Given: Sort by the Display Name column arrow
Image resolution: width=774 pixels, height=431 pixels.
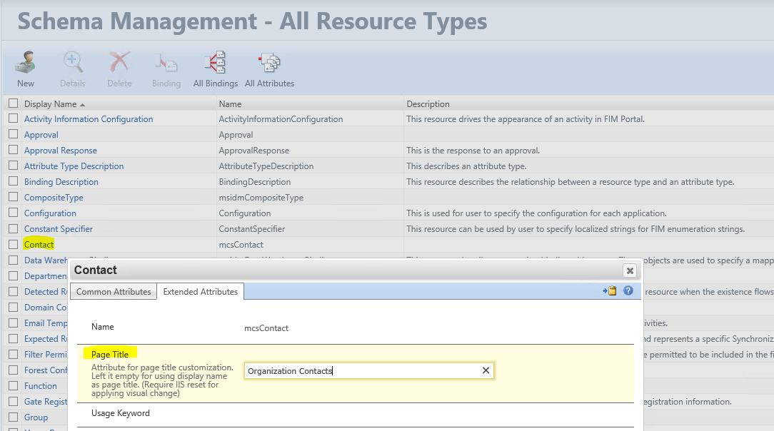Looking at the screenshot, I should (x=82, y=105).
